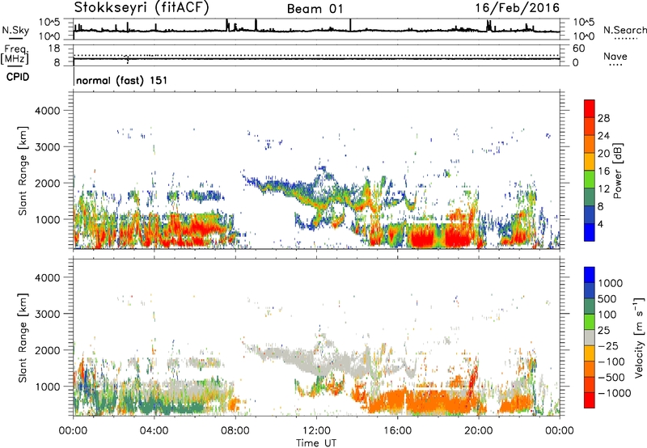Click the left '10^5' tick on the noise axis
Viewport: 647px width, 448px height.
(x=49, y=23)
